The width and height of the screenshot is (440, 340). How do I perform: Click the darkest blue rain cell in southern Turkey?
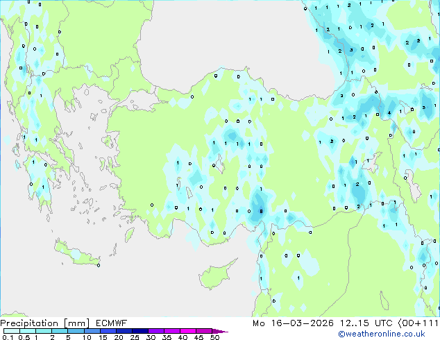[261, 211]
